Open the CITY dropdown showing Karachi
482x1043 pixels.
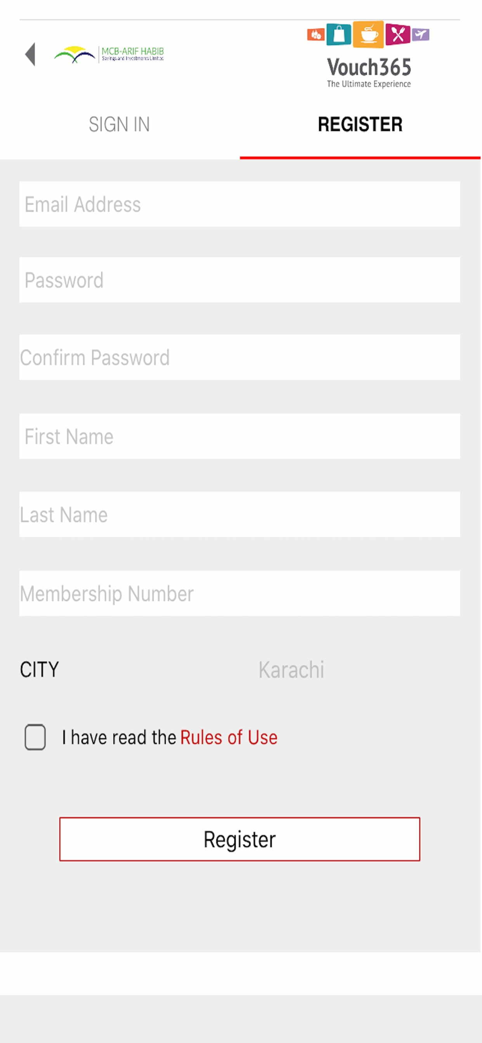(x=291, y=670)
